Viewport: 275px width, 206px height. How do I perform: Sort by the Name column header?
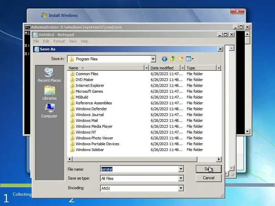click(x=106, y=68)
